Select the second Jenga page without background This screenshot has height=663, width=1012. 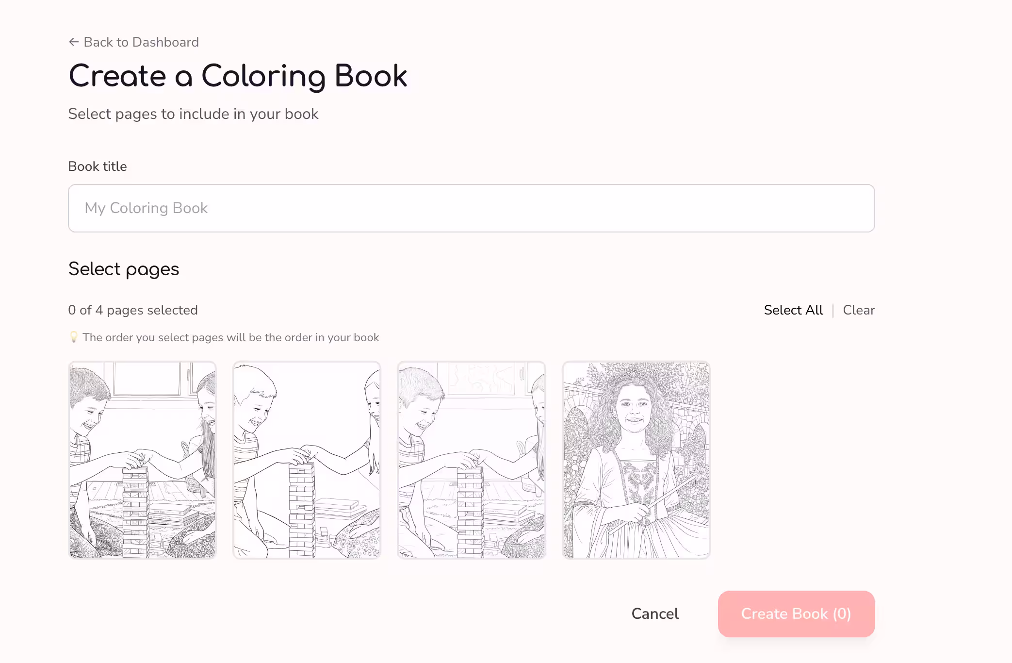pyautogui.click(x=307, y=460)
